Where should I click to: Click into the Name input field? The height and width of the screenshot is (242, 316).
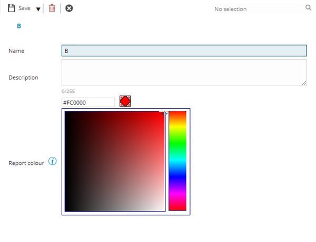(184, 51)
